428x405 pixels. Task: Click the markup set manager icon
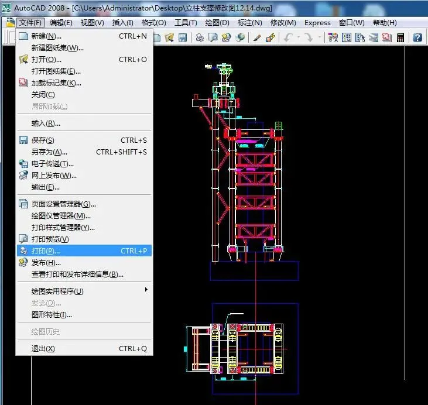tap(387, 37)
